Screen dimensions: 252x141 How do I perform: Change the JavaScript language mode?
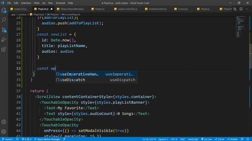[x=193, y=139]
